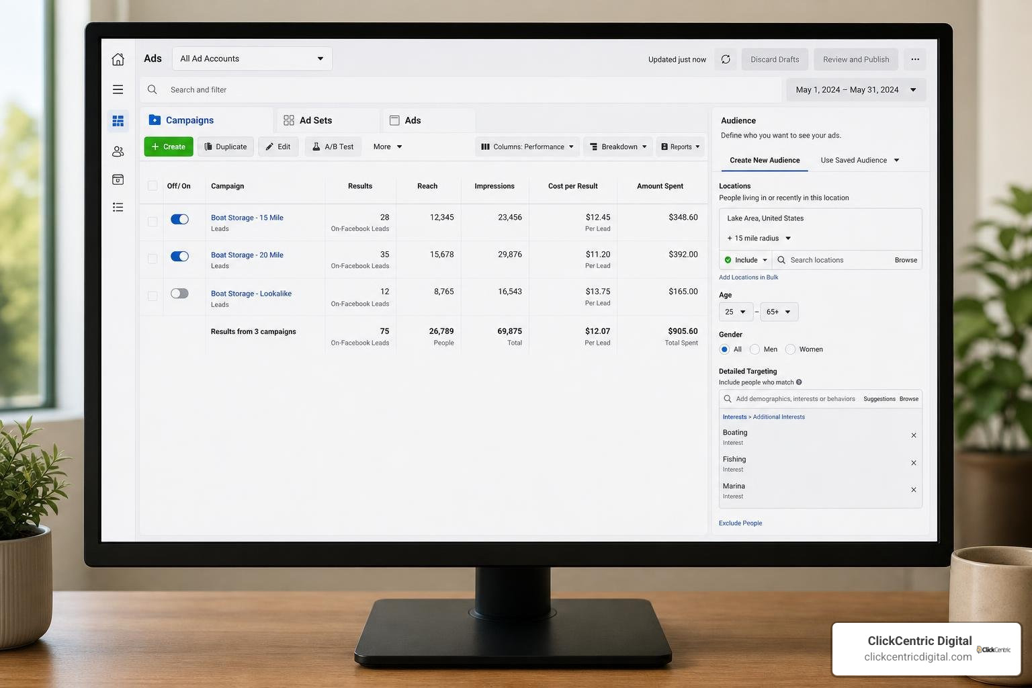Open the three-dot more options button
The height and width of the screenshot is (688, 1032).
pos(915,59)
